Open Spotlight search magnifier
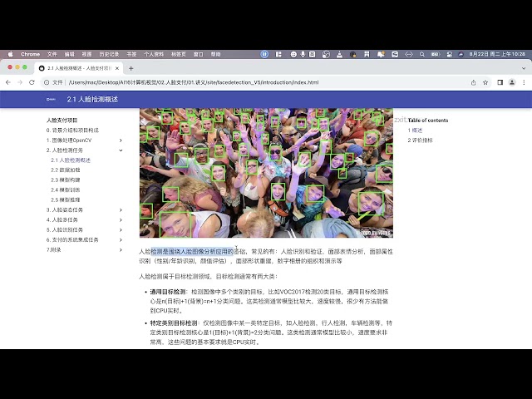Screen dimensions: 532x399 [x=422, y=54]
